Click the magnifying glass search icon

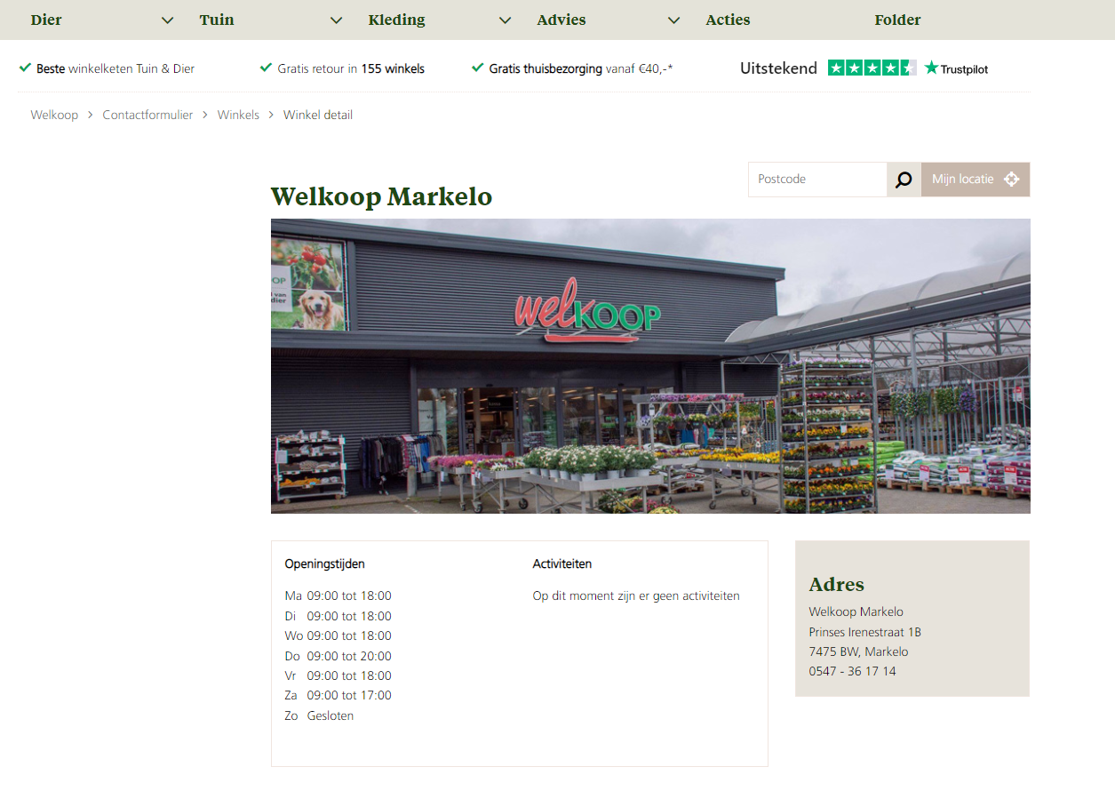pyautogui.click(x=904, y=180)
